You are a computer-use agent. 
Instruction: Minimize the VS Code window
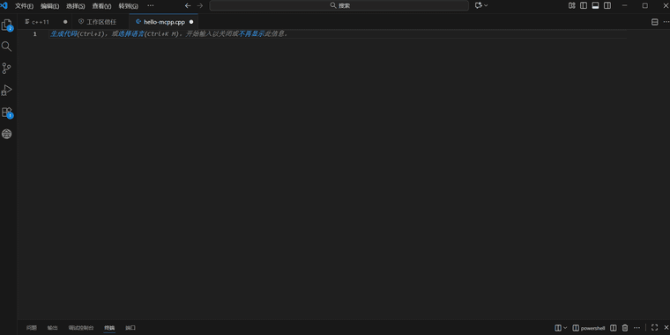coord(625,5)
